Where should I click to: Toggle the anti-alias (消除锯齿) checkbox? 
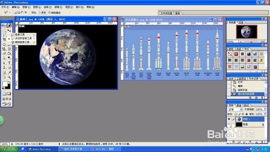49,12
